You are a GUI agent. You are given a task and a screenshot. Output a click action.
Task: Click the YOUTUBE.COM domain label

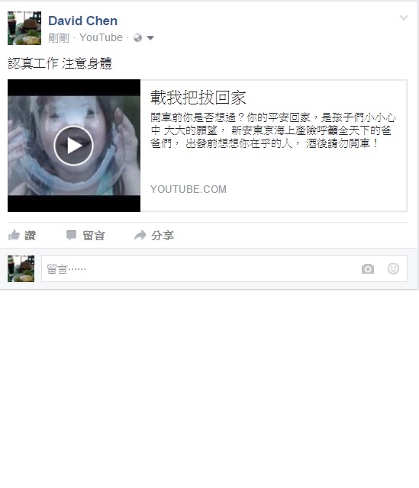189,189
